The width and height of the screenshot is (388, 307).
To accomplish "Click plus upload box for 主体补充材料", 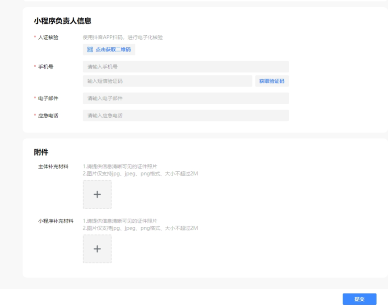I will [97, 194].
